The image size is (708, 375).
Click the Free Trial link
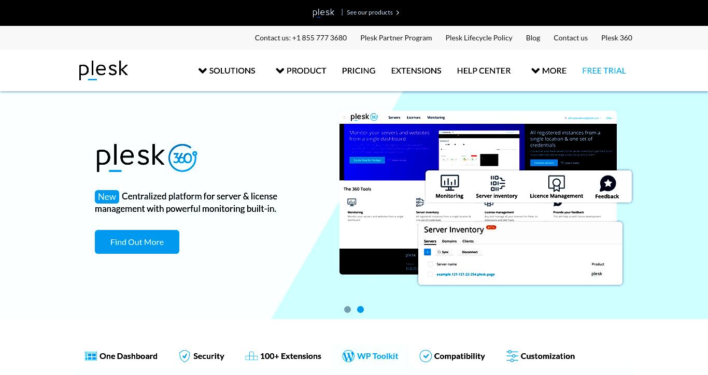pos(604,70)
